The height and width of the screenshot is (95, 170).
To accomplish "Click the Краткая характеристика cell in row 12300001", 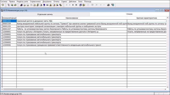I will click(147, 32).
